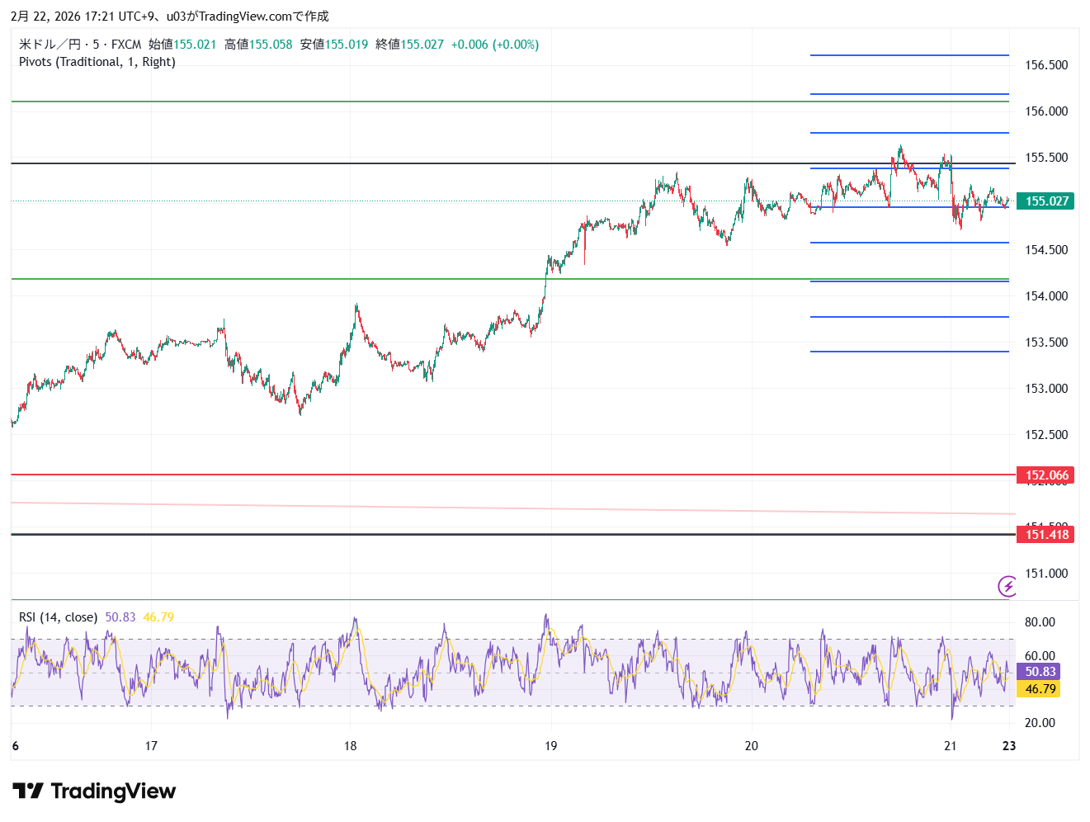Click the TradingView wordmark text
The height and width of the screenshot is (822, 1090).
coord(113,791)
